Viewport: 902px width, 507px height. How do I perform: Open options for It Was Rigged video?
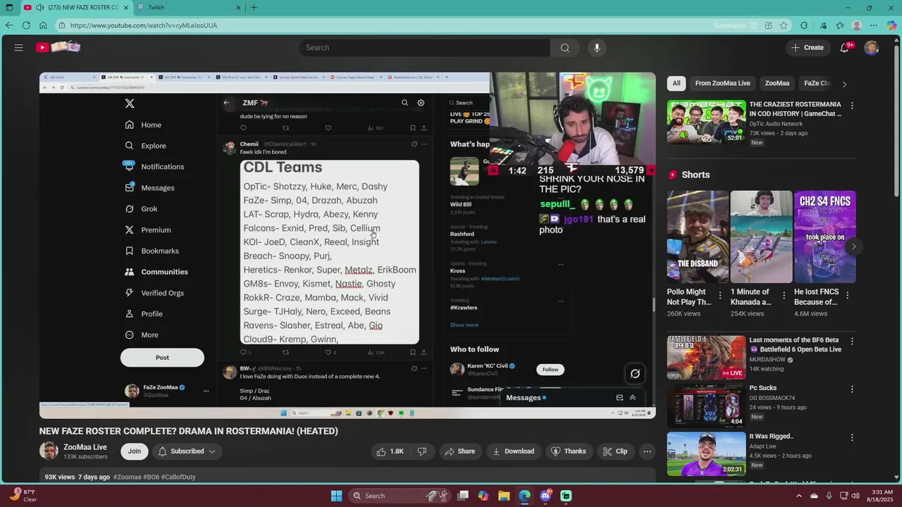tap(852, 437)
